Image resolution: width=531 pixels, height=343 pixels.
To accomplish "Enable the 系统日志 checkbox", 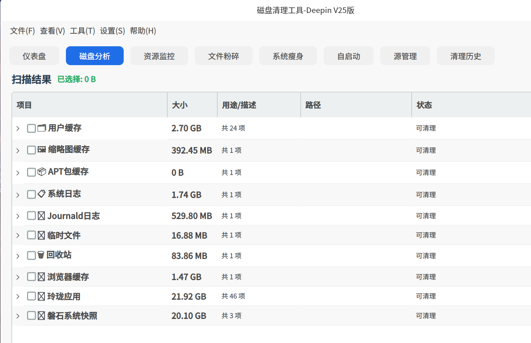I will [31, 194].
